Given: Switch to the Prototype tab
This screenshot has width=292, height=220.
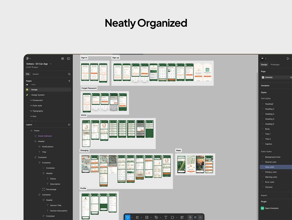Looking at the screenshot, I should [275, 65].
